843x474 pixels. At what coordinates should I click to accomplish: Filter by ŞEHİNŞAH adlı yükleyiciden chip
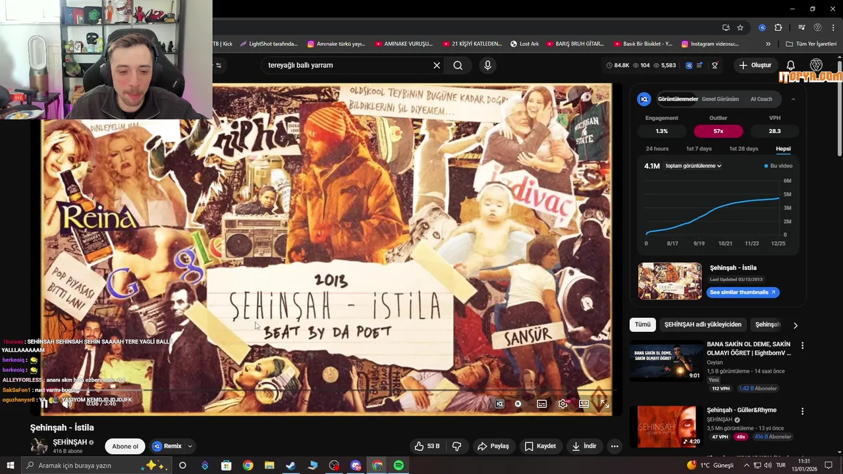tap(703, 325)
